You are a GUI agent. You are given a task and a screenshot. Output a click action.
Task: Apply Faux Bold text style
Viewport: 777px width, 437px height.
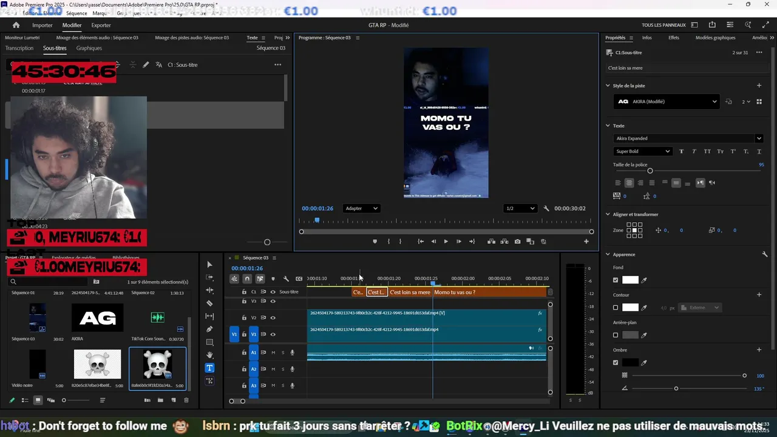point(681,151)
